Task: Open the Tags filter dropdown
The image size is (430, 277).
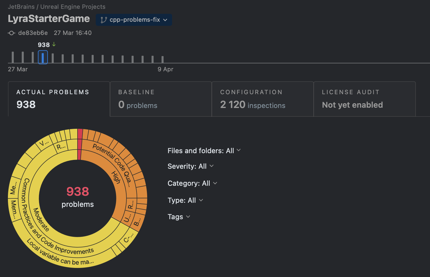Action: coord(179,217)
